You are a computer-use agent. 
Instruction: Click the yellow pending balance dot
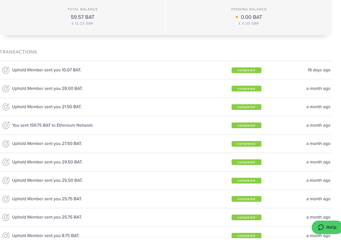(x=237, y=17)
